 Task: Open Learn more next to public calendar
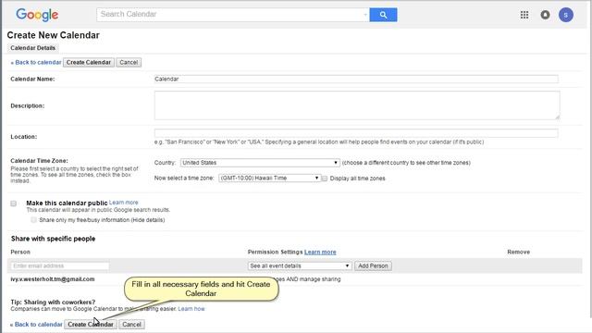click(x=123, y=203)
